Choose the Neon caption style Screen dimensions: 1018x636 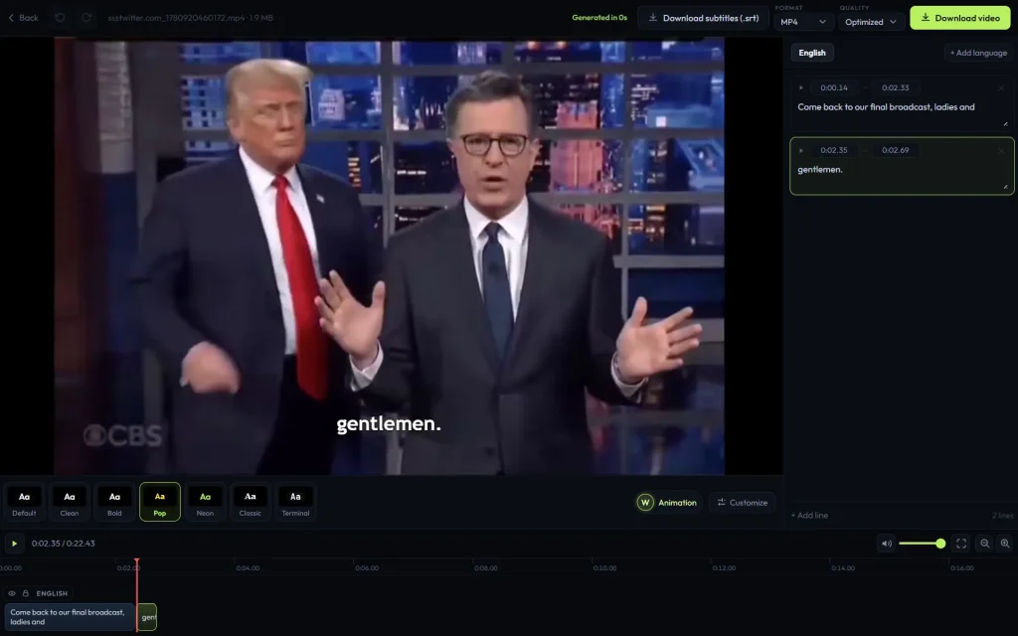click(x=205, y=502)
